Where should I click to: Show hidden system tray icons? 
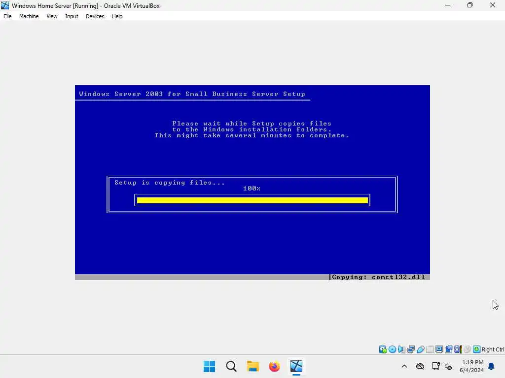tap(404, 366)
